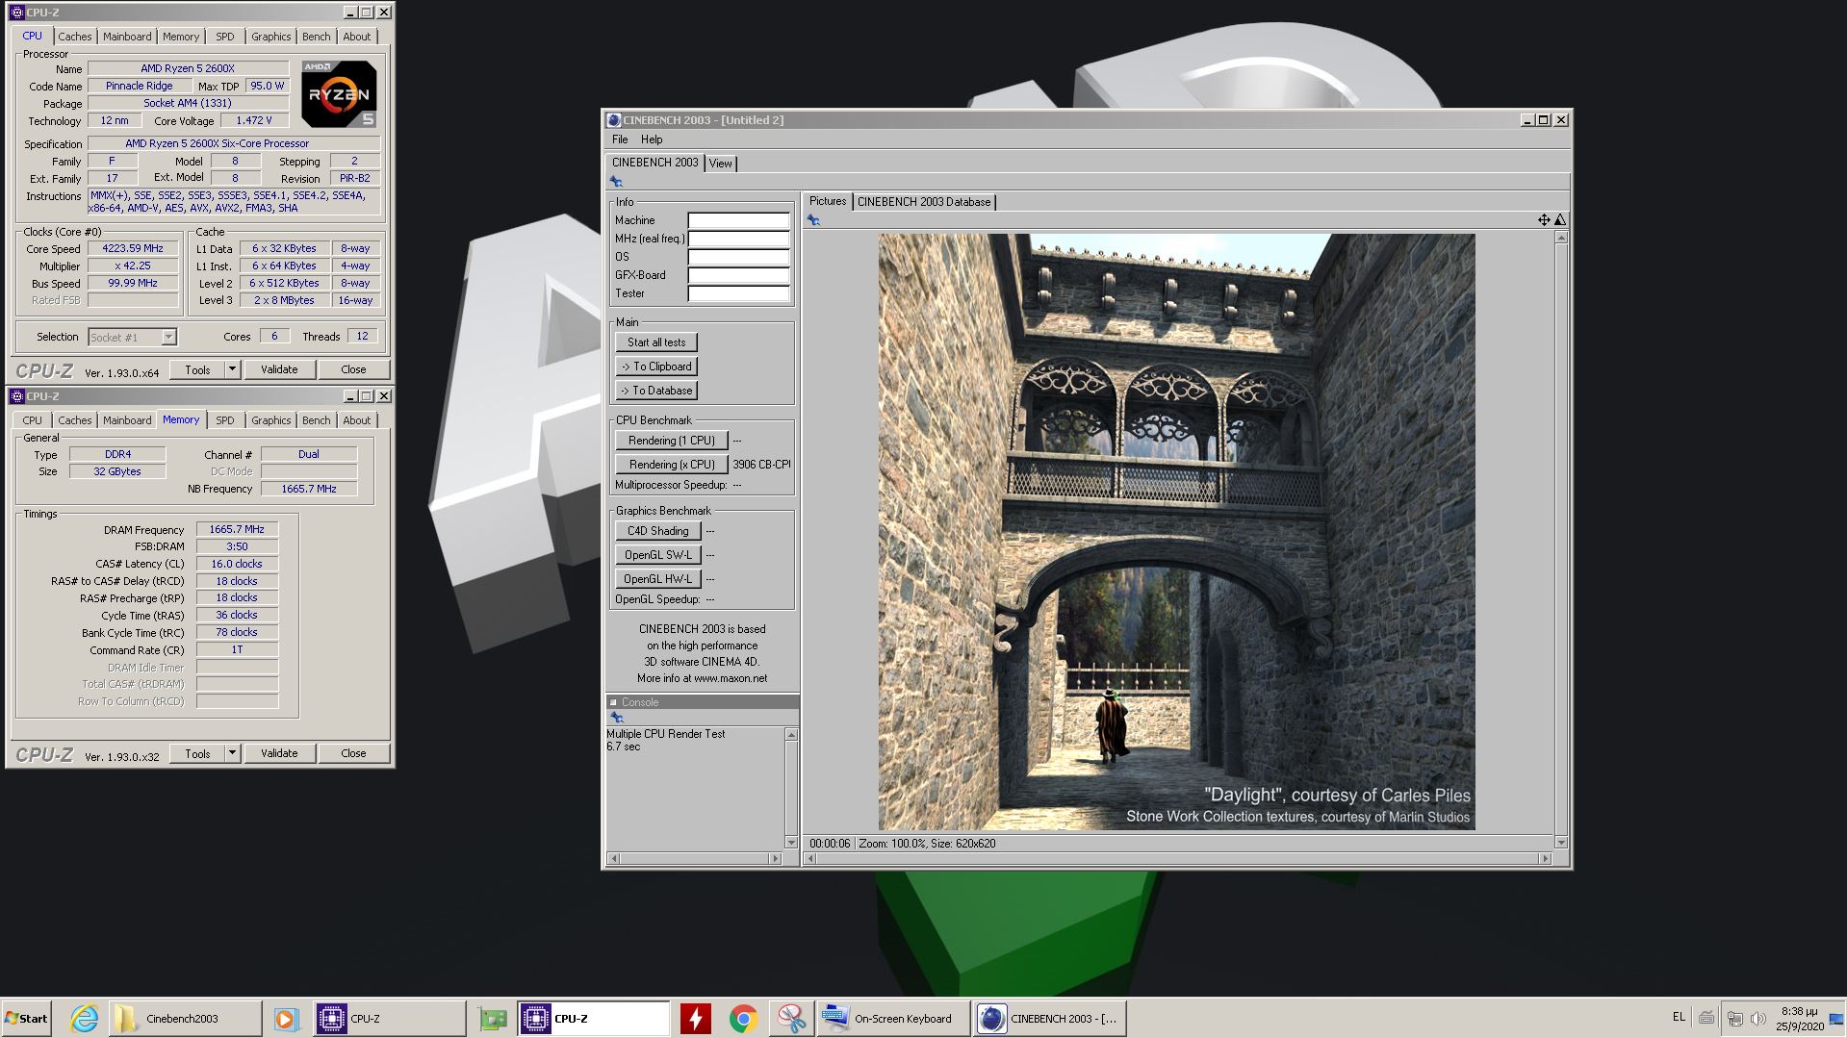
Task: Click the MHz (real freq.) input field
Action: [x=738, y=239]
